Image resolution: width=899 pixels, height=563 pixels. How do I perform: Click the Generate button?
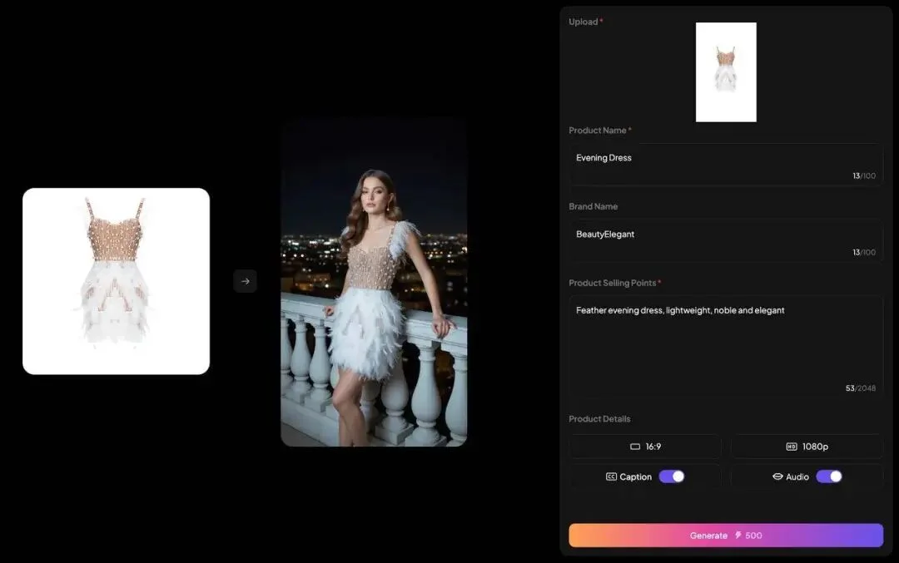pos(724,535)
